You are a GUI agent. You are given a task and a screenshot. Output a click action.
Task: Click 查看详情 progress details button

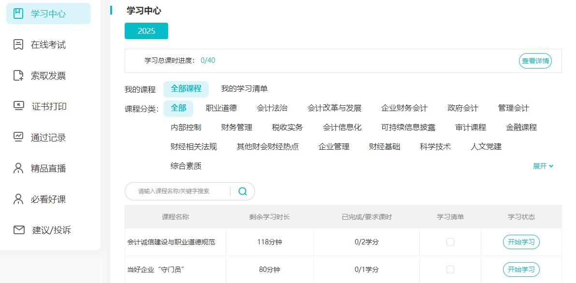tap(535, 61)
